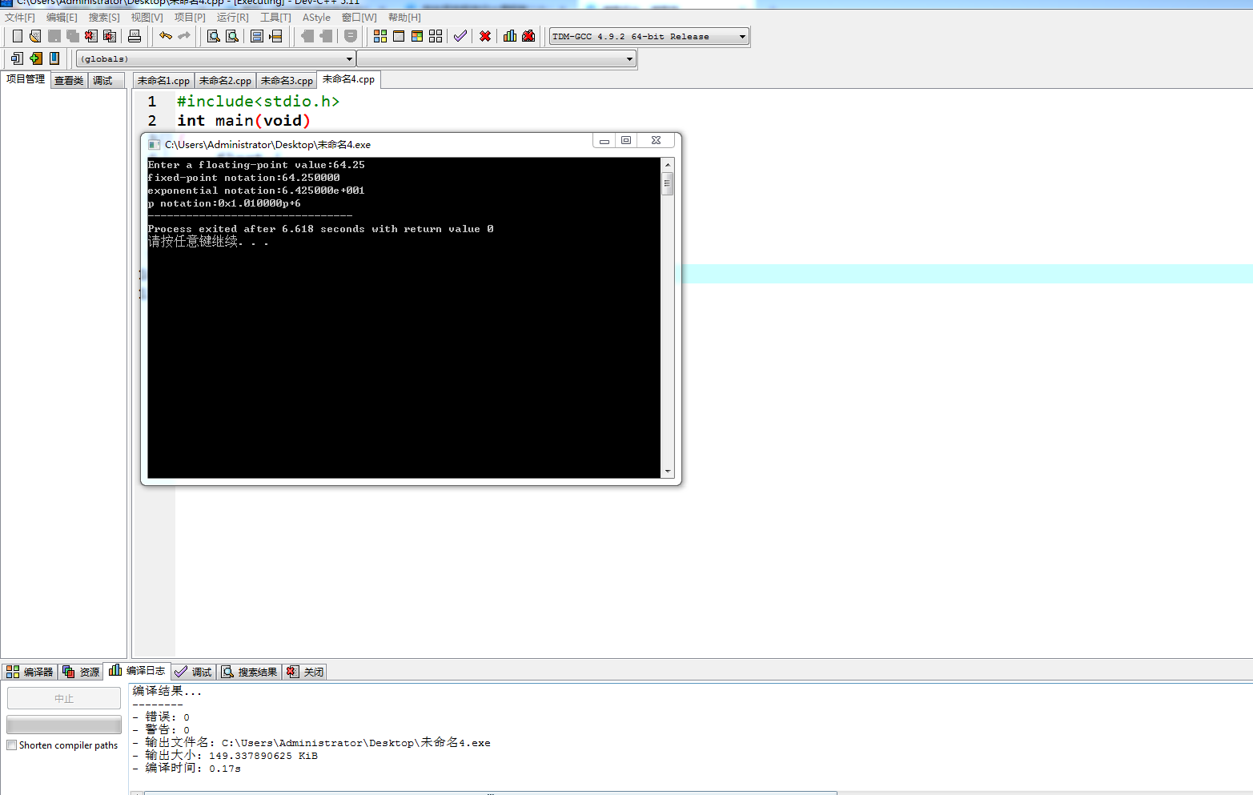Open the 搜索结果 bottom panel tab
The height and width of the screenshot is (795, 1253).
[x=249, y=672]
